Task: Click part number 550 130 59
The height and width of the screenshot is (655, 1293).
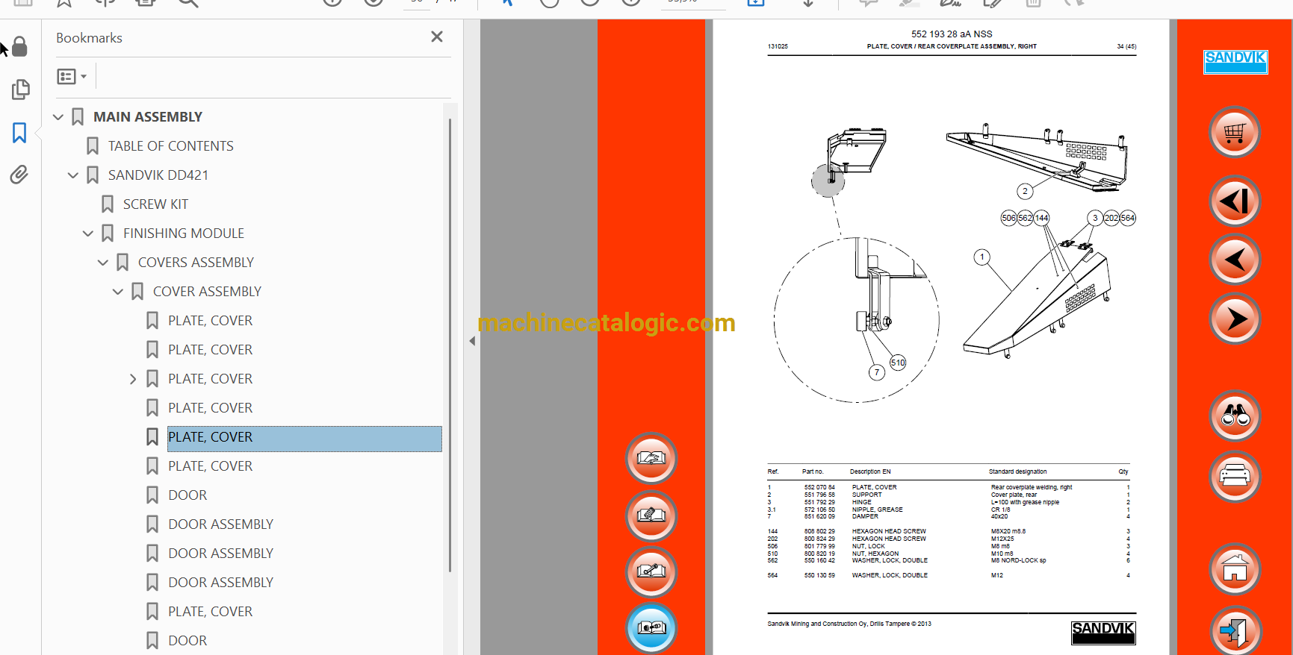Action: click(x=819, y=575)
